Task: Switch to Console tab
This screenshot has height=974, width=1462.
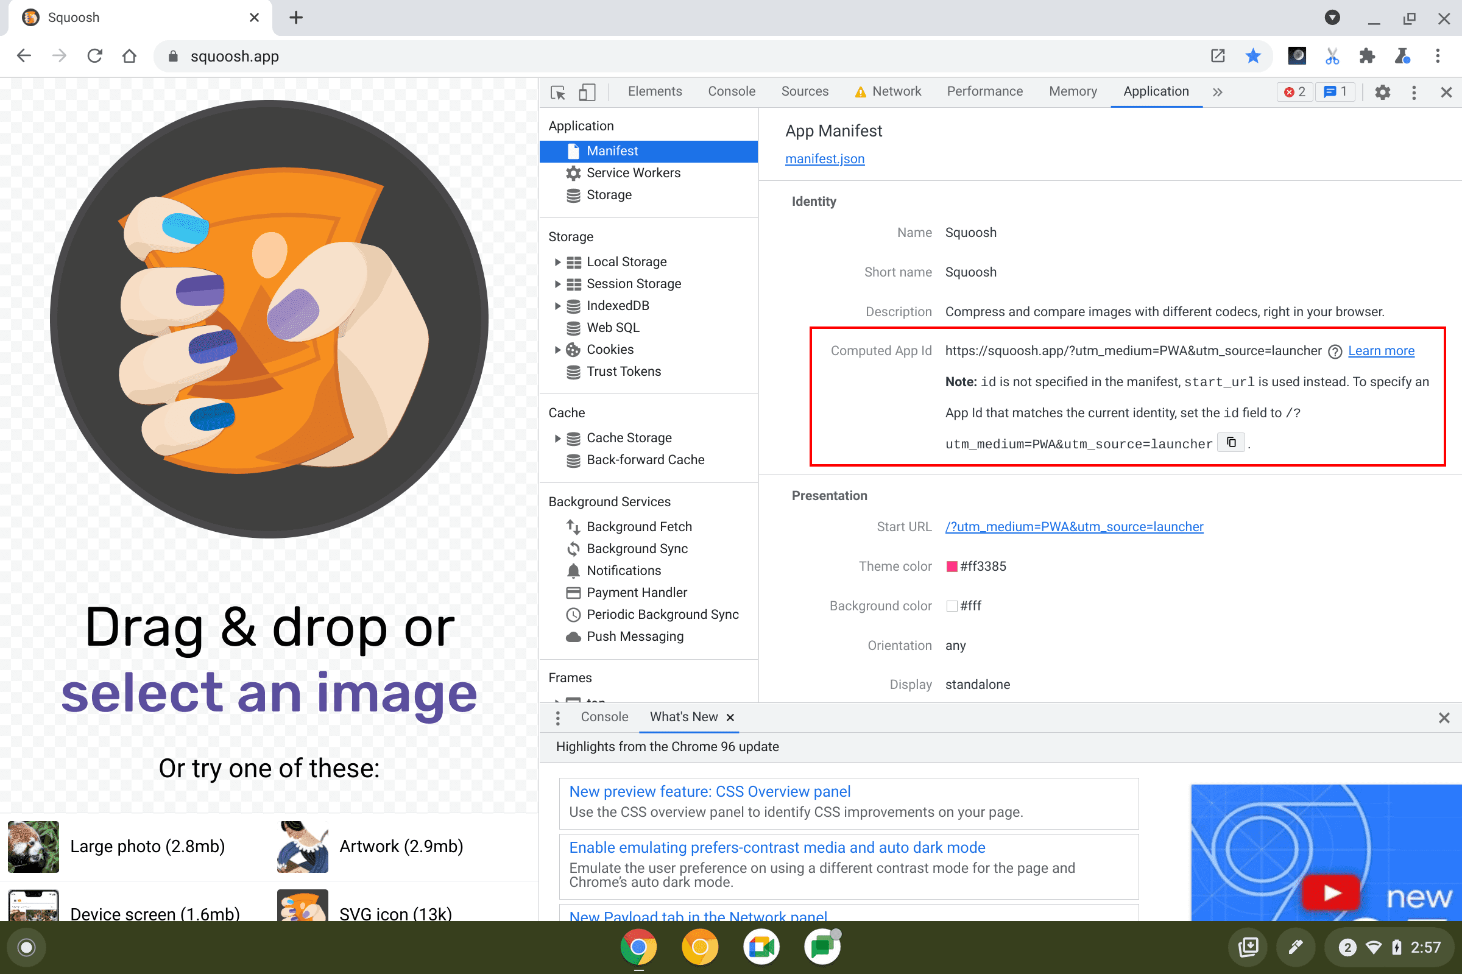Action: coord(730,91)
